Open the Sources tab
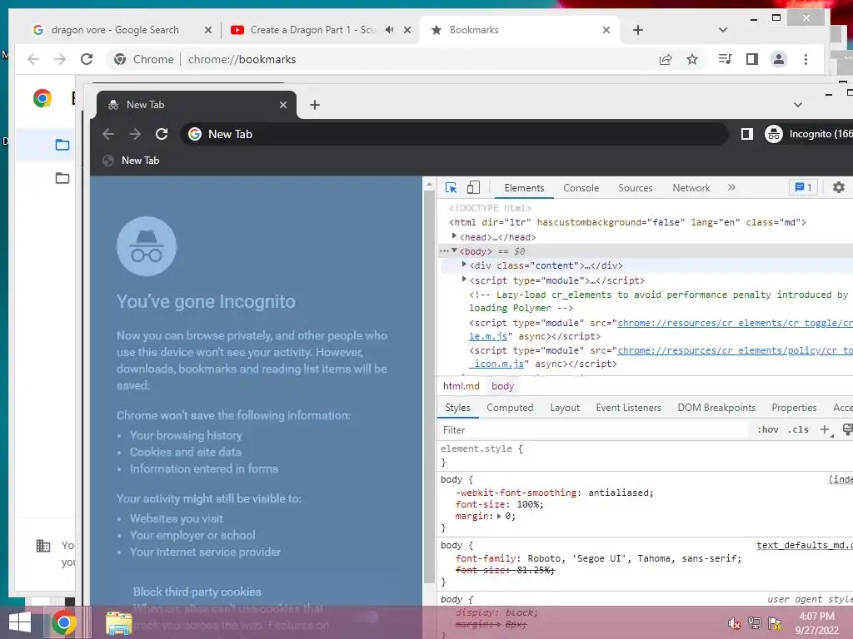This screenshot has height=639, width=853. [635, 188]
